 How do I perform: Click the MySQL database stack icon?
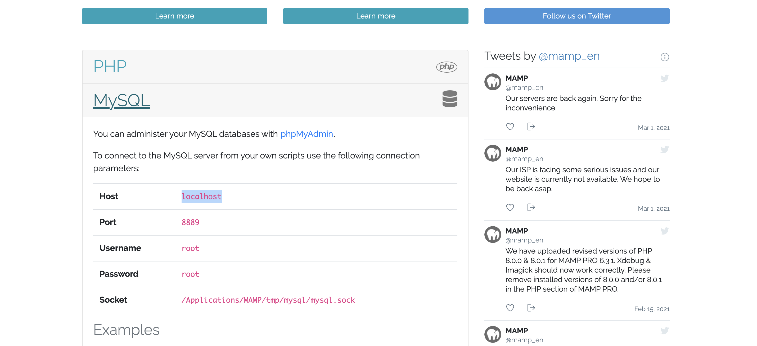[450, 99]
